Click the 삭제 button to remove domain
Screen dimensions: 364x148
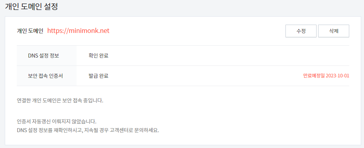[334, 31]
